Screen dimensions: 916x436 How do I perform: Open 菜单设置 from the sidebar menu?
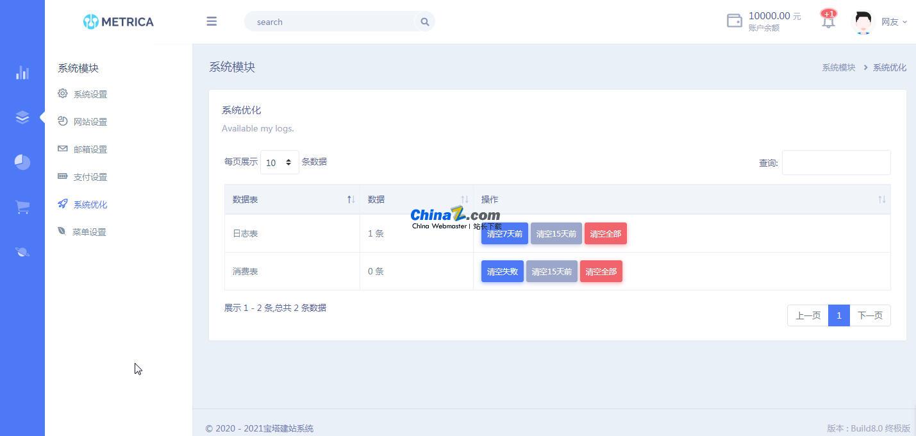coord(89,231)
